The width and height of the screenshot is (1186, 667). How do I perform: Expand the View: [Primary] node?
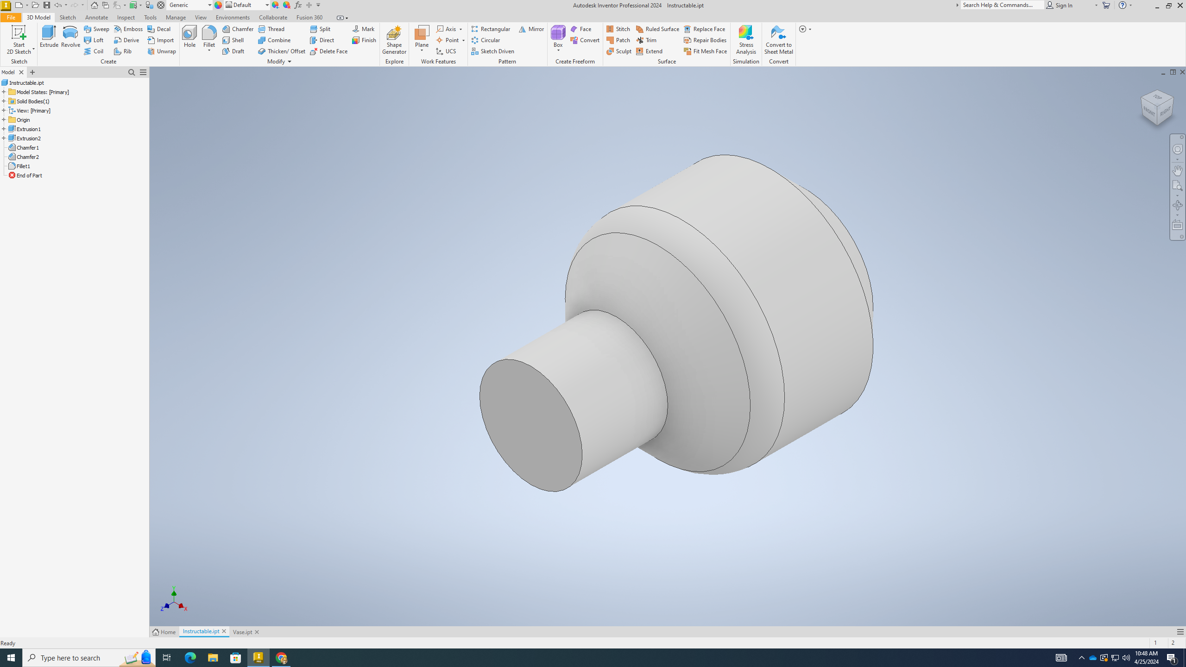pos(4,110)
